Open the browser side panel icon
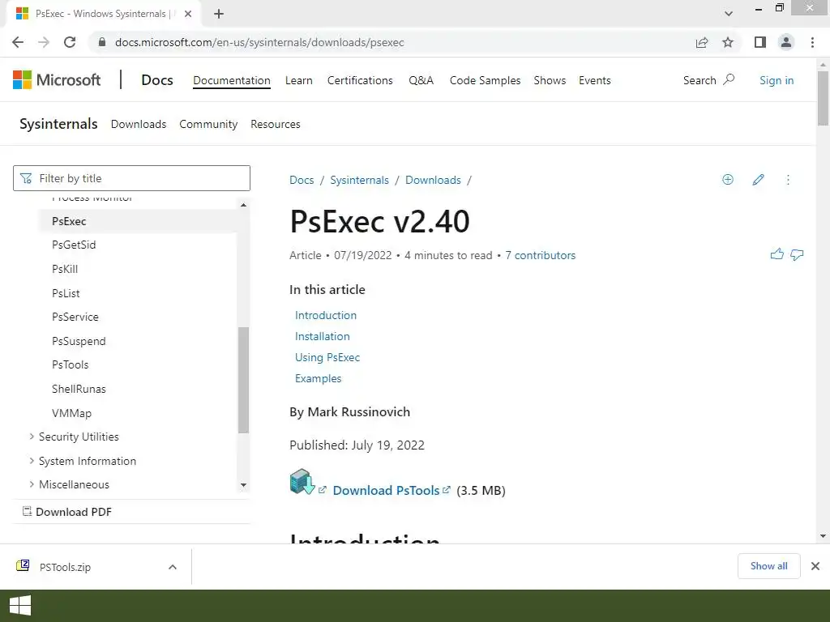The width and height of the screenshot is (830, 622). pos(760,42)
